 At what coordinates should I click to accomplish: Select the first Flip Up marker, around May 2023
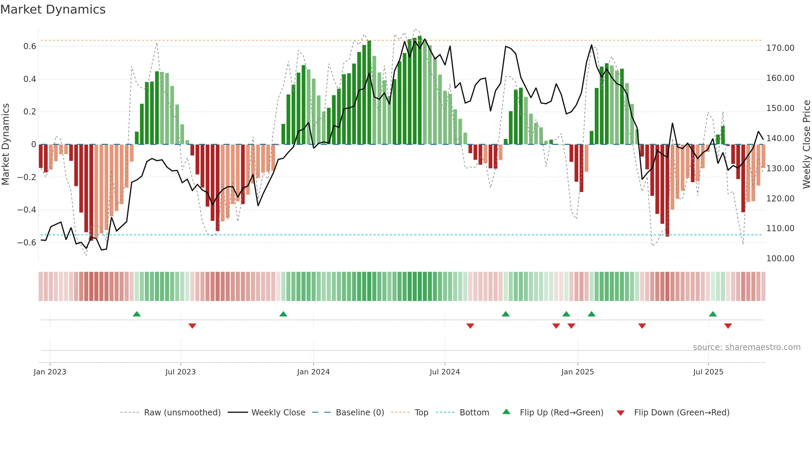pos(137,314)
